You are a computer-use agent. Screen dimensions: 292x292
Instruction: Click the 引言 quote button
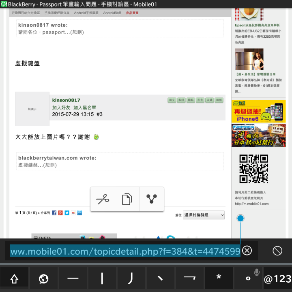pyautogui.click(x=200, y=100)
